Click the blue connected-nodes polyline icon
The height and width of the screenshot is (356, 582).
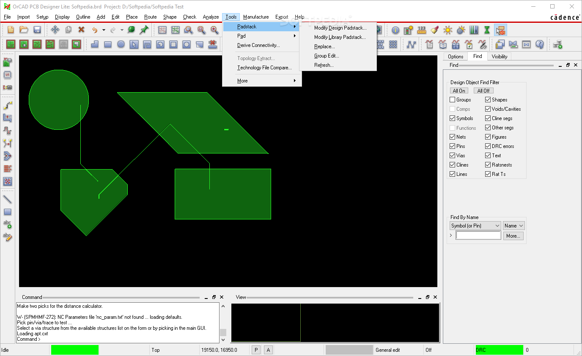[411, 44]
